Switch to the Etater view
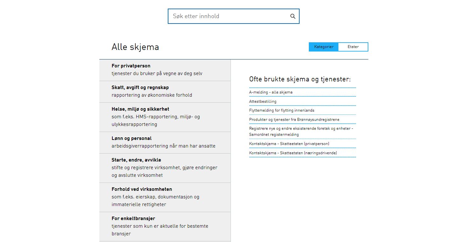The width and height of the screenshot is (468, 242). coord(353,47)
